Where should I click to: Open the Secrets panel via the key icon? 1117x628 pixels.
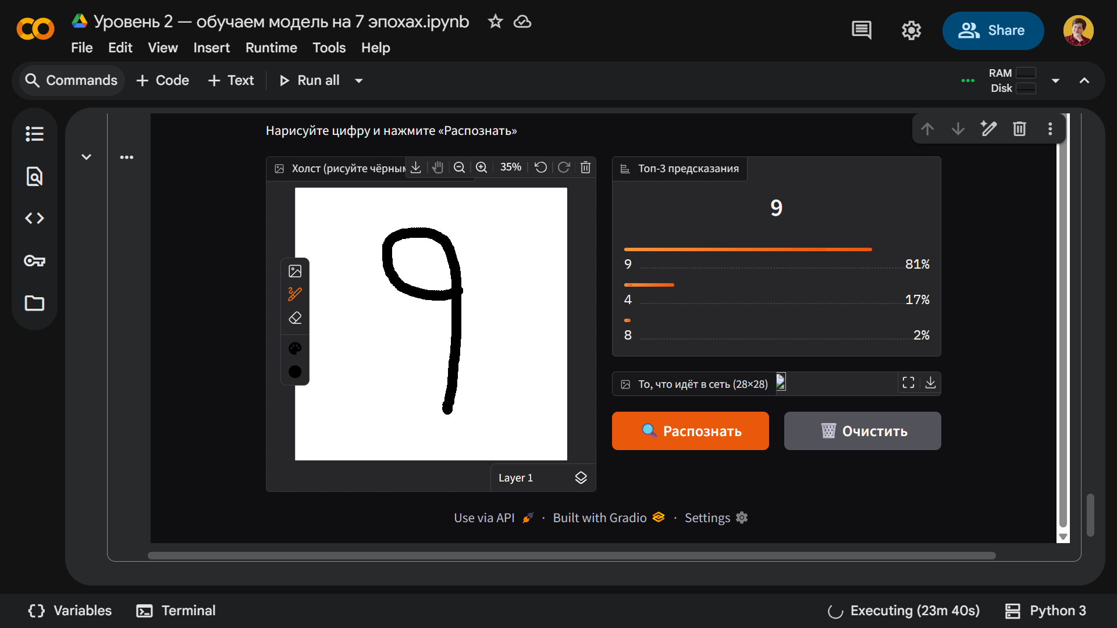[x=34, y=261]
